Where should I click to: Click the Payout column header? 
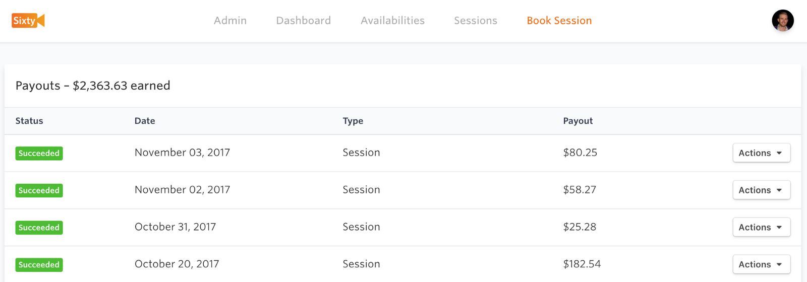point(578,121)
